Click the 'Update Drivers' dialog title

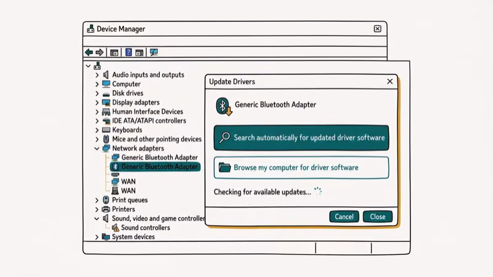232,82
